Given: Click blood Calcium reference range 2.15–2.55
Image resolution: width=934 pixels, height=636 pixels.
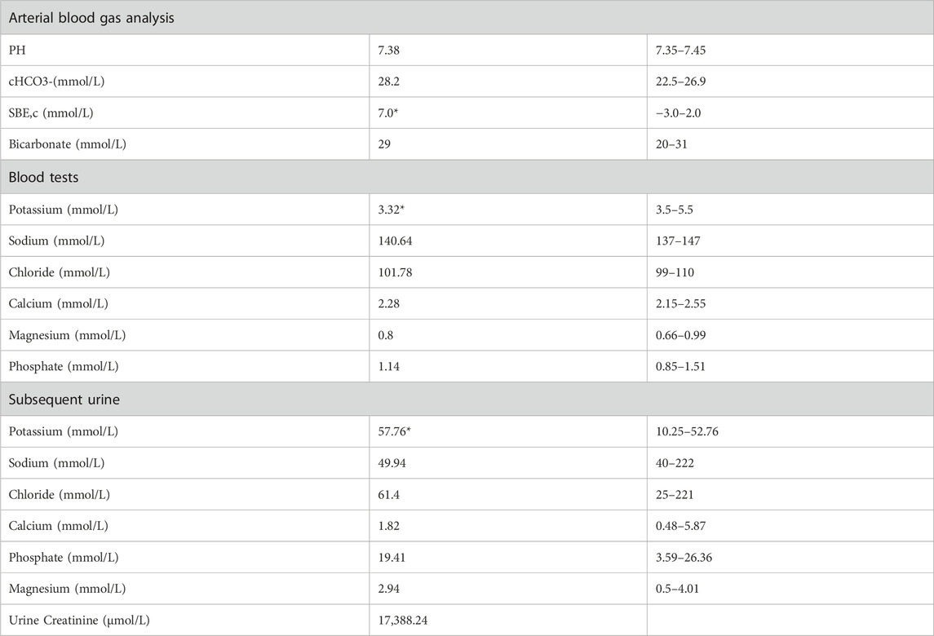Looking at the screenshot, I should pos(680,303).
